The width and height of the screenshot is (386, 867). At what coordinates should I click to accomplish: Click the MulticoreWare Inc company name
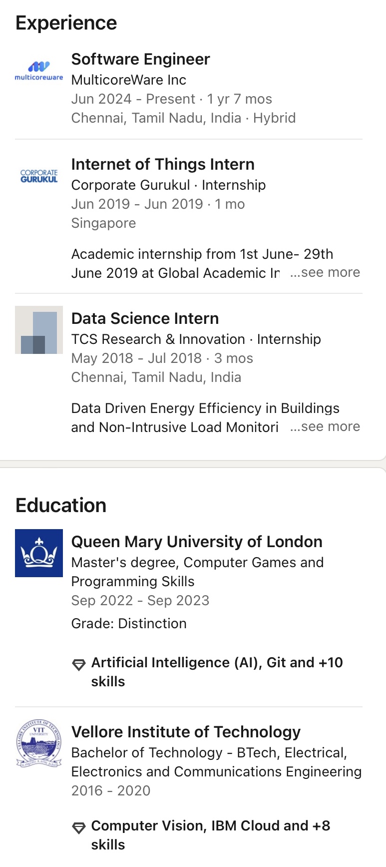(128, 80)
